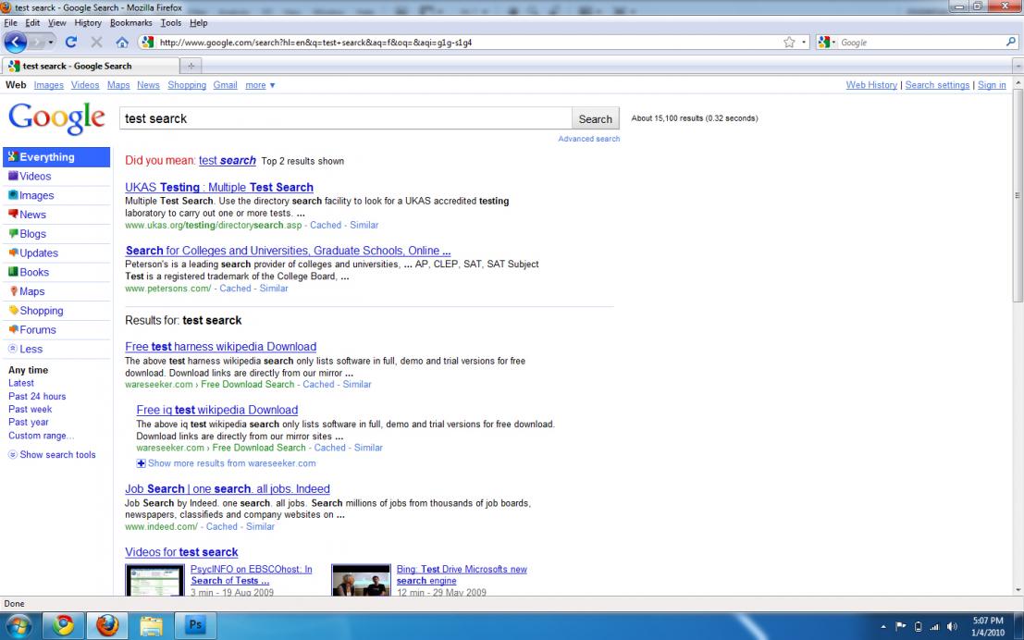Open the File menu

[x=10, y=23]
